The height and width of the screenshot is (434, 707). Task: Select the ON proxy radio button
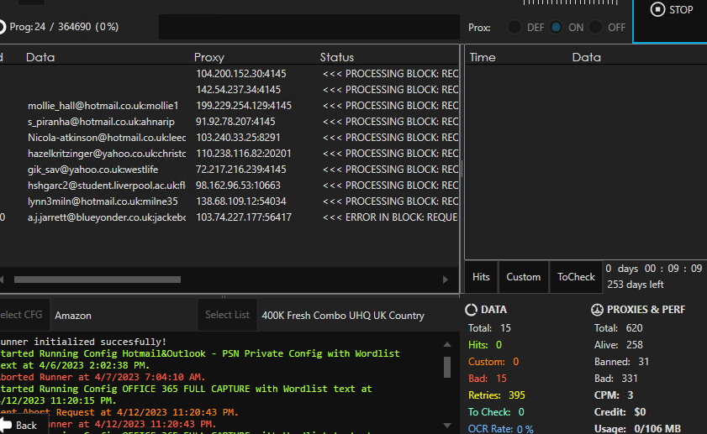557,28
